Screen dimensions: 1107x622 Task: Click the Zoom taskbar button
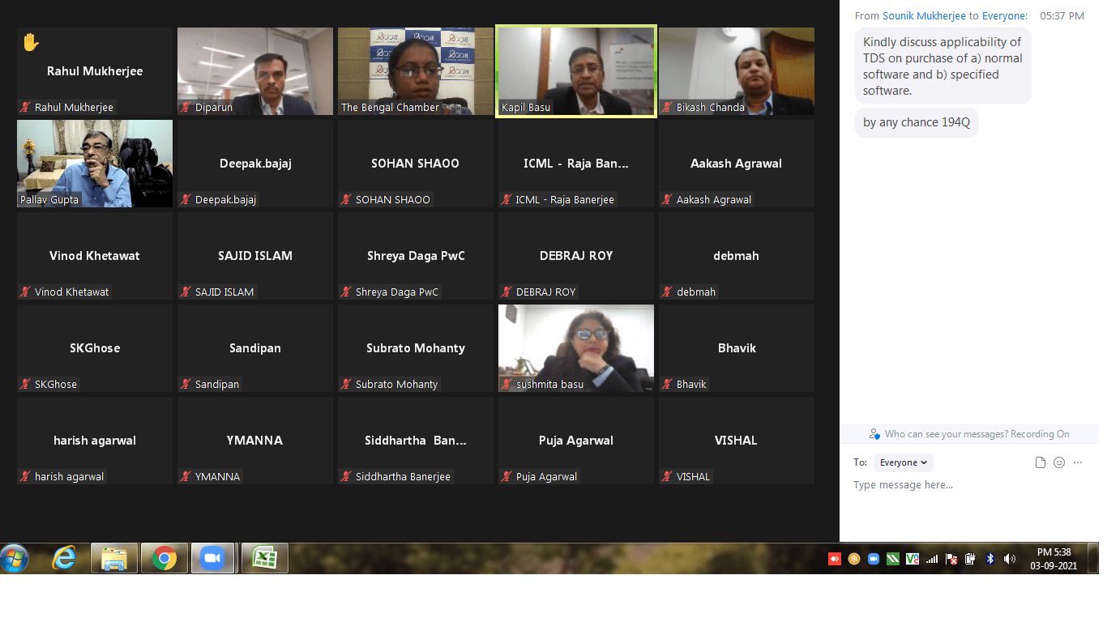[212, 559]
